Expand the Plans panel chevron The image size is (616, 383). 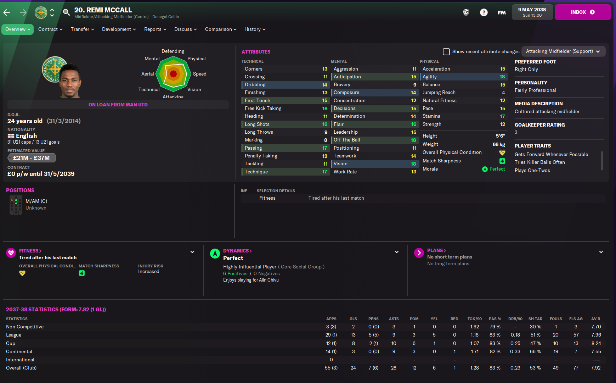coord(601,252)
